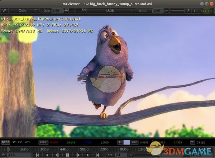Click the timeline playhead handle

point(8,149)
